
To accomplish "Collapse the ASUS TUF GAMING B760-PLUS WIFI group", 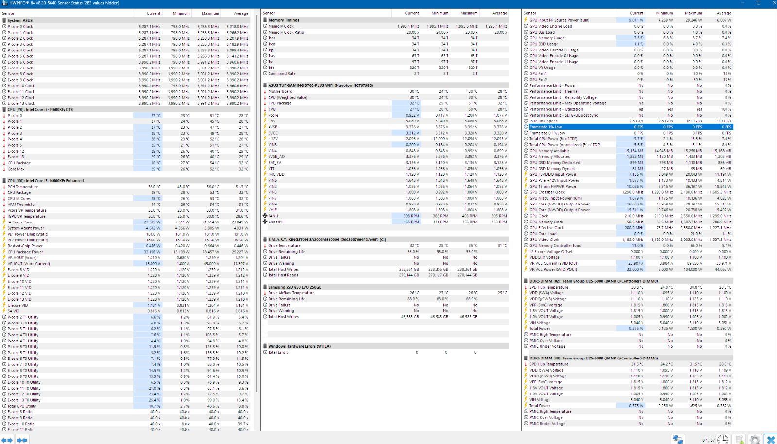I will click(265, 85).
